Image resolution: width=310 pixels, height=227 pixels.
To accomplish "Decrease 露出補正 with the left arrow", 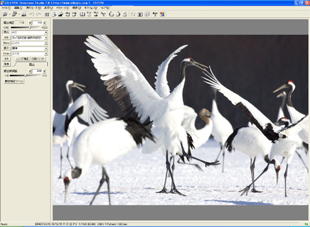I will 30,22.
